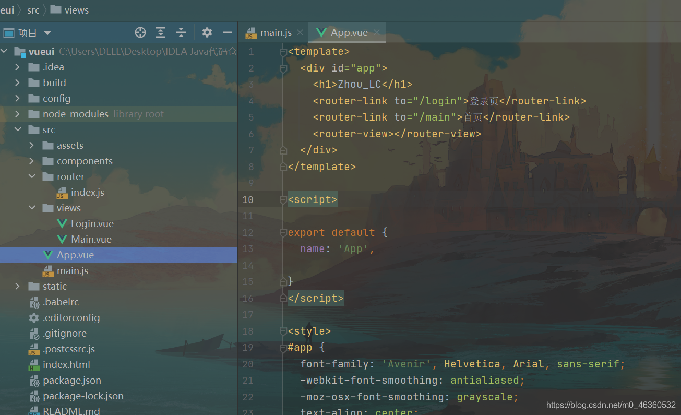The image size is (681, 415).
Task: Click the Expand All icon in project toolbar
Action: [161, 33]
